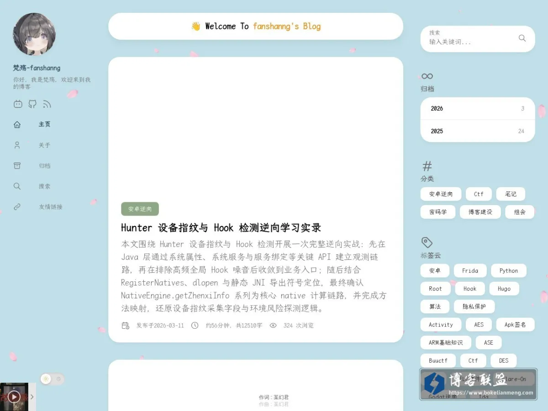The width and height of the screenshot is (548, 411).
Task: Open the 友情链接 page
Action: click(x=50, y=207)
